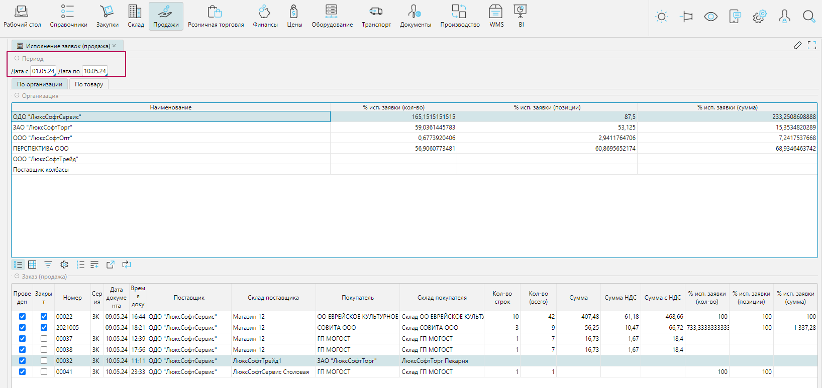The width and height of the screenshot is (822, 388).
Task: Open the magnifier search icon
Action: [808, 17]
